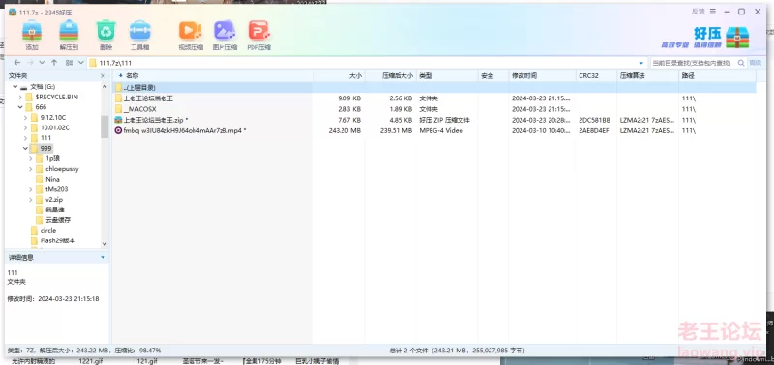Open the 视频压缩 video compression tool
Viewport: 774px width, 365px height.
pos(191,36)
